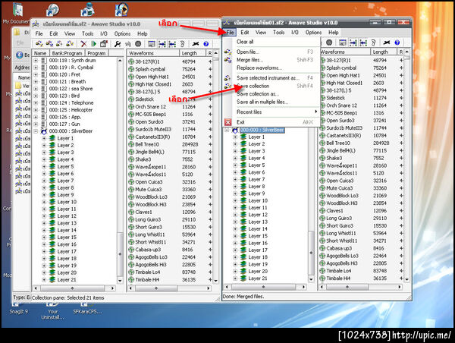
Task: Click airplane icon in left window toolbar
Action: 196,44
